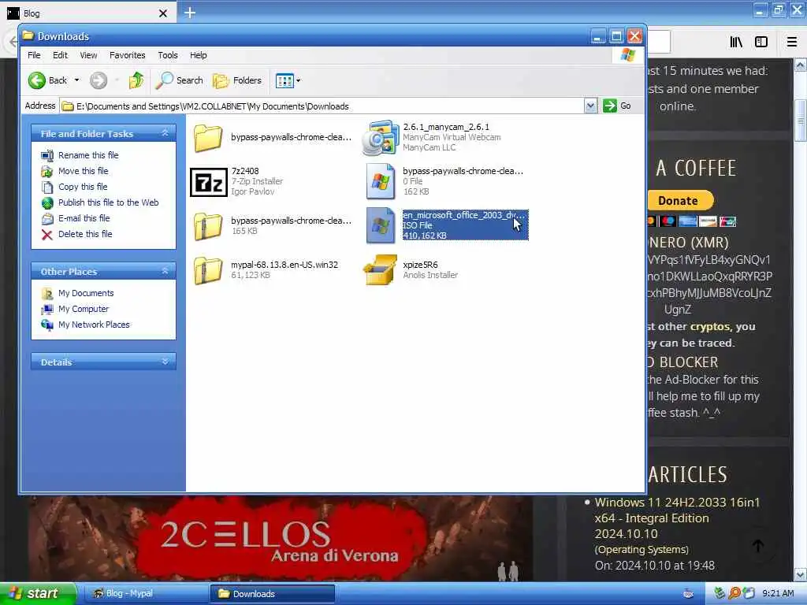Click Delete this file
The width and height of the screenshot is (807, 605).
pos(85,234)
